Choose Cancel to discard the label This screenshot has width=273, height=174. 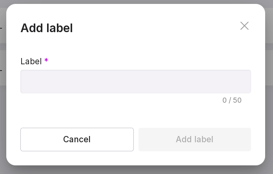[77, 140]
